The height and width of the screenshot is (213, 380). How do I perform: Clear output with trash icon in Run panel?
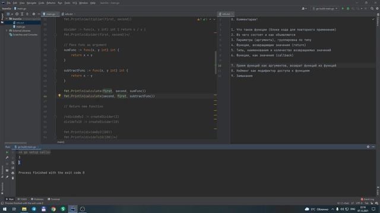[13, 178]
